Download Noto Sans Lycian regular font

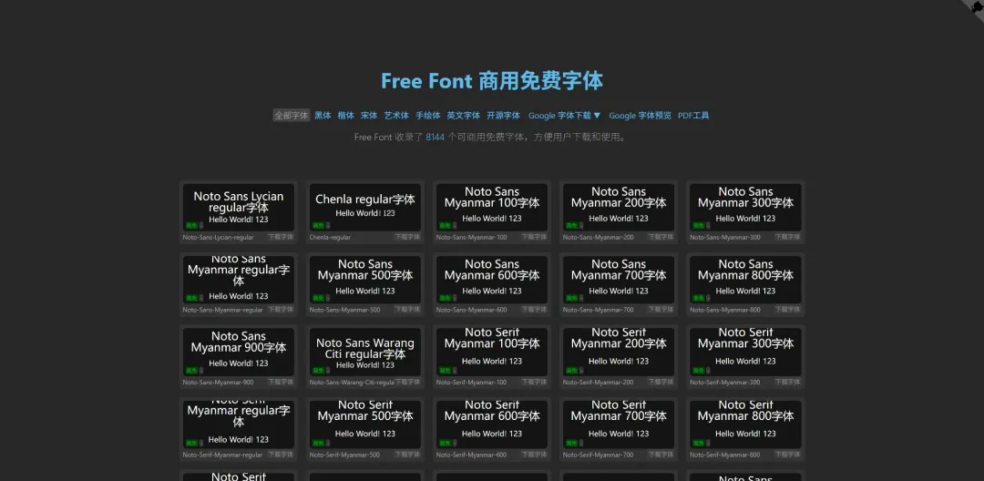coord(281,237)
